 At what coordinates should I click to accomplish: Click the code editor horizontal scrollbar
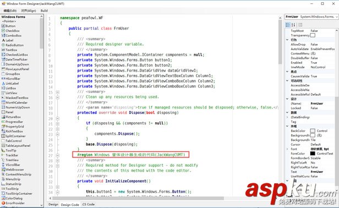(x=138, y=198)
